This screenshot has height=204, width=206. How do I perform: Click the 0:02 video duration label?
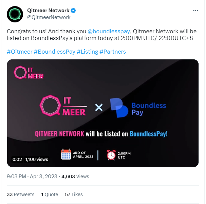[17, 159]
